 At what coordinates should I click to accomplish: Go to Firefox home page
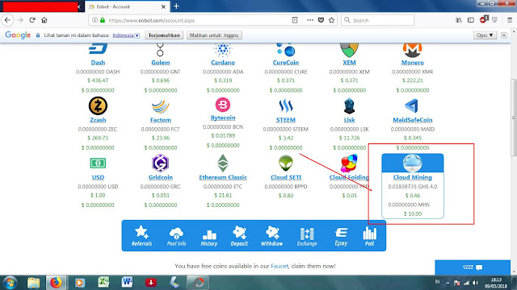tap(44, 20)
